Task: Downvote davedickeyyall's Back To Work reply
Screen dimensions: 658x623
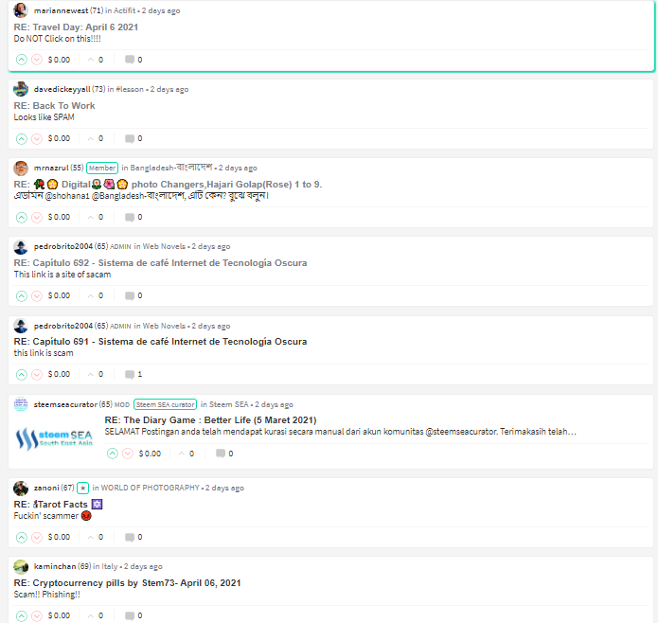Action: [x=37, y=138]
